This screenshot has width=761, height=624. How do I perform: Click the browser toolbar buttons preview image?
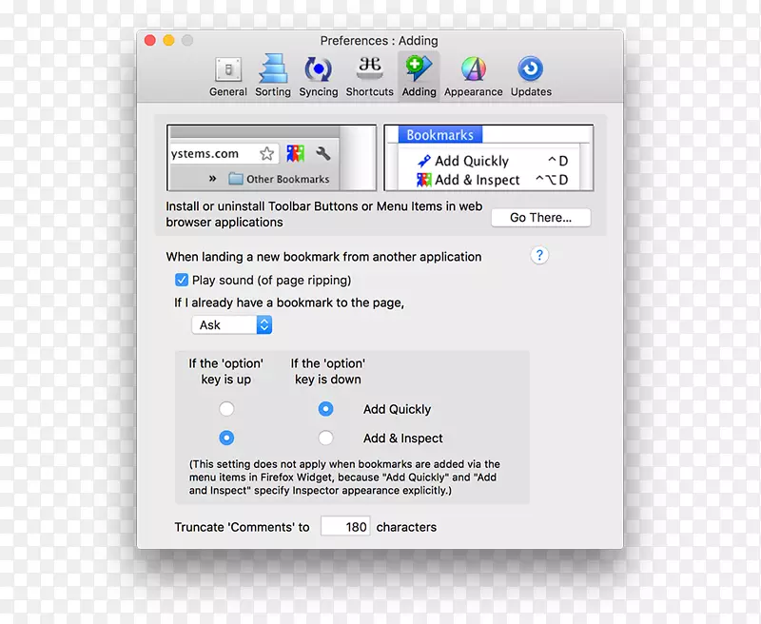coord(265,158)
